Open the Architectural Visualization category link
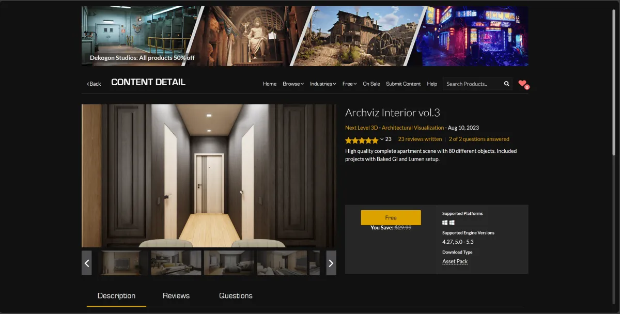This screenshot has height=314, width=620. point(413,128)
